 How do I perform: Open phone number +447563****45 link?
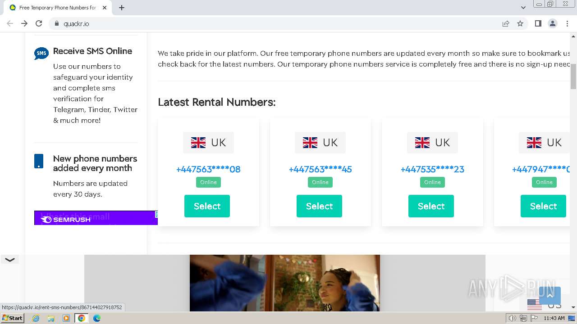(x=320, y=169)
